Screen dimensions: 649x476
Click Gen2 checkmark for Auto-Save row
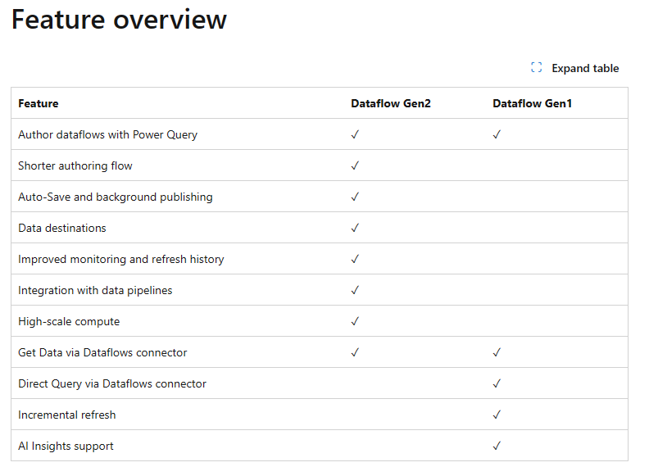[x=355, y=197]
